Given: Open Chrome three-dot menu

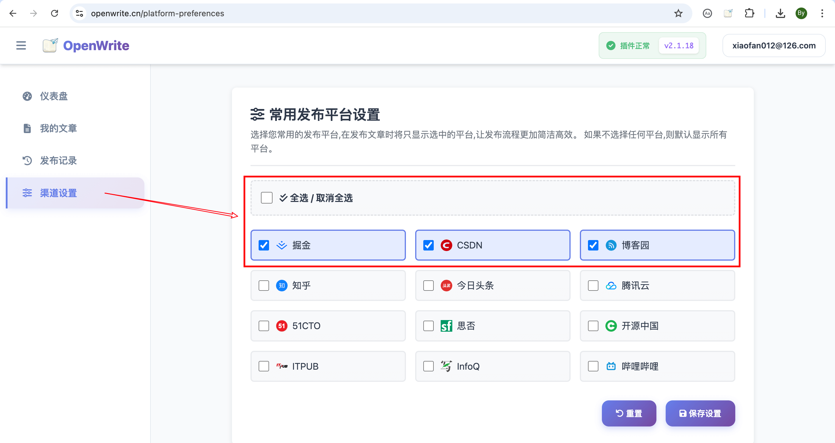Looking at the screenshot, I should click(x=822, y=13).
